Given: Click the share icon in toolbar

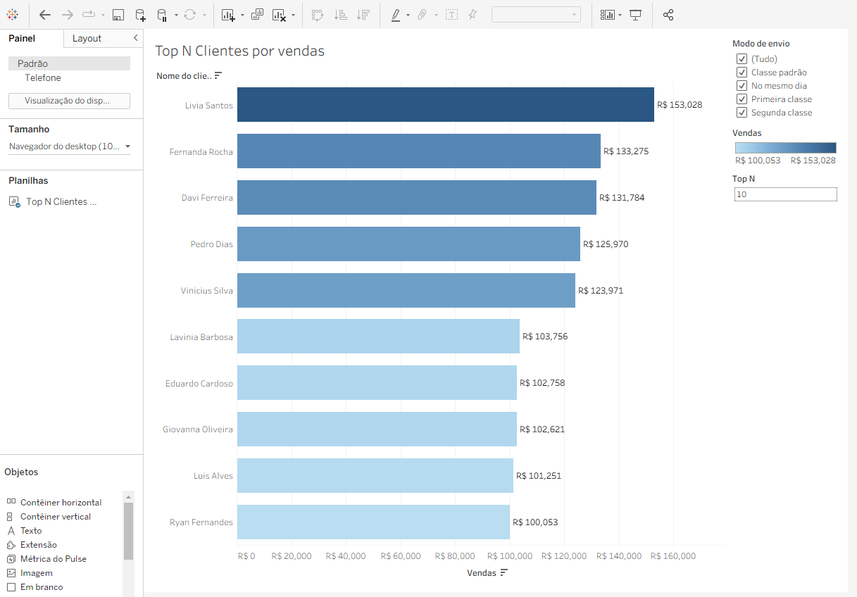Looking at the screenshot, I should 669,14.
